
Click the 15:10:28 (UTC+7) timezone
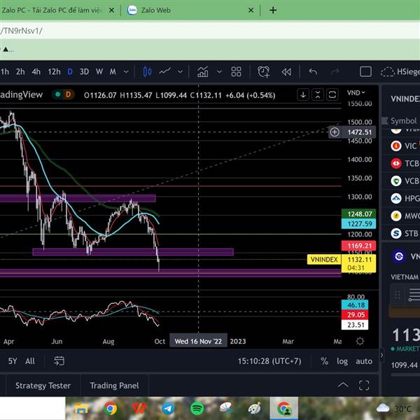click(269, 361)
